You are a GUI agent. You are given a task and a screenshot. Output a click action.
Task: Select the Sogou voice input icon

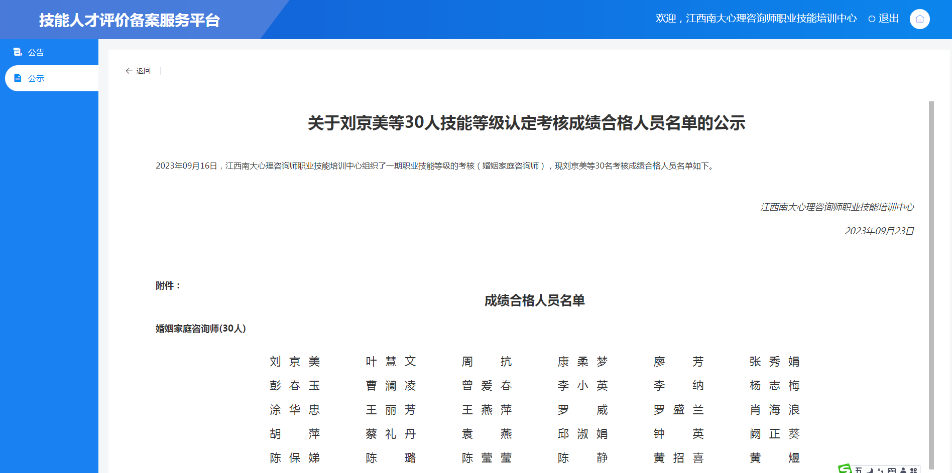[881, 471]
